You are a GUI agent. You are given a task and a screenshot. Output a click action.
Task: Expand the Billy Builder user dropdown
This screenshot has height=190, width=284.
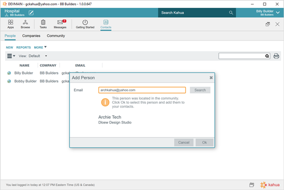tap(278, 12)
